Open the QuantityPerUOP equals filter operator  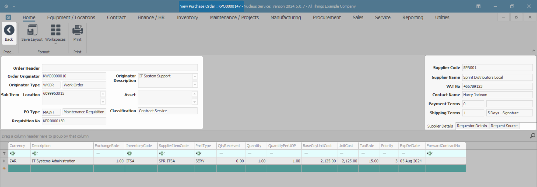[271, 153]
